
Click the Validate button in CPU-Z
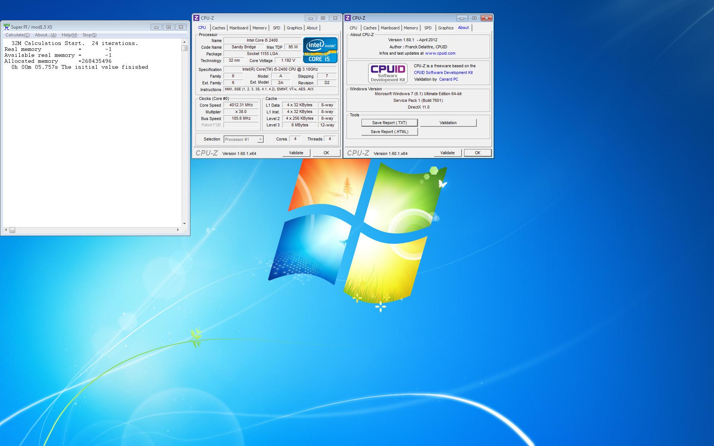[x=296, y=152]
